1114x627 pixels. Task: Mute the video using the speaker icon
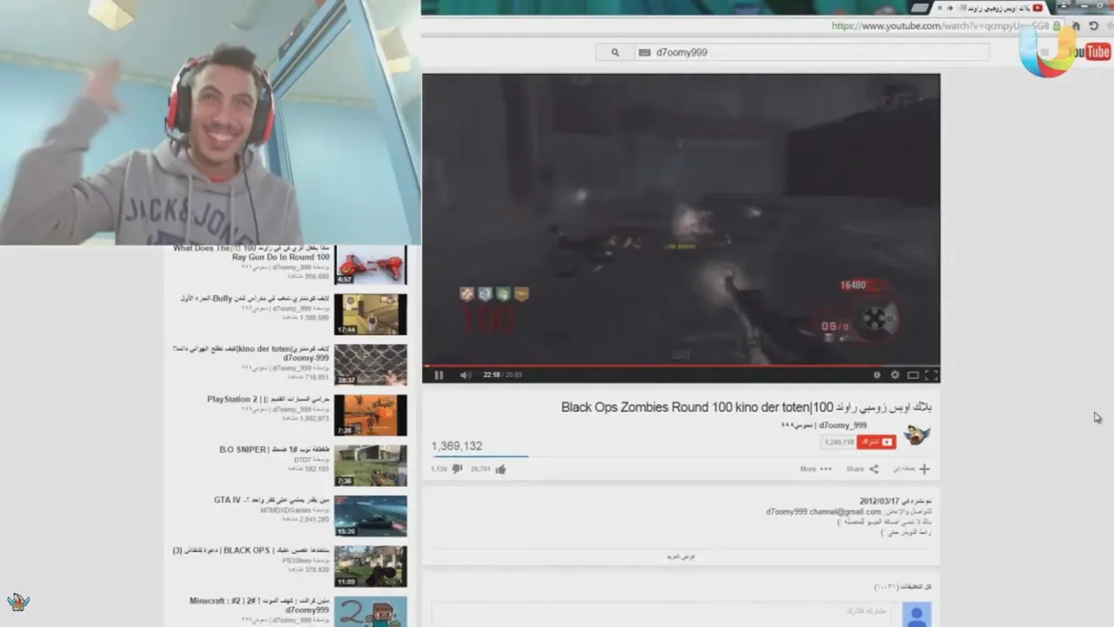(x=466, y=375)
